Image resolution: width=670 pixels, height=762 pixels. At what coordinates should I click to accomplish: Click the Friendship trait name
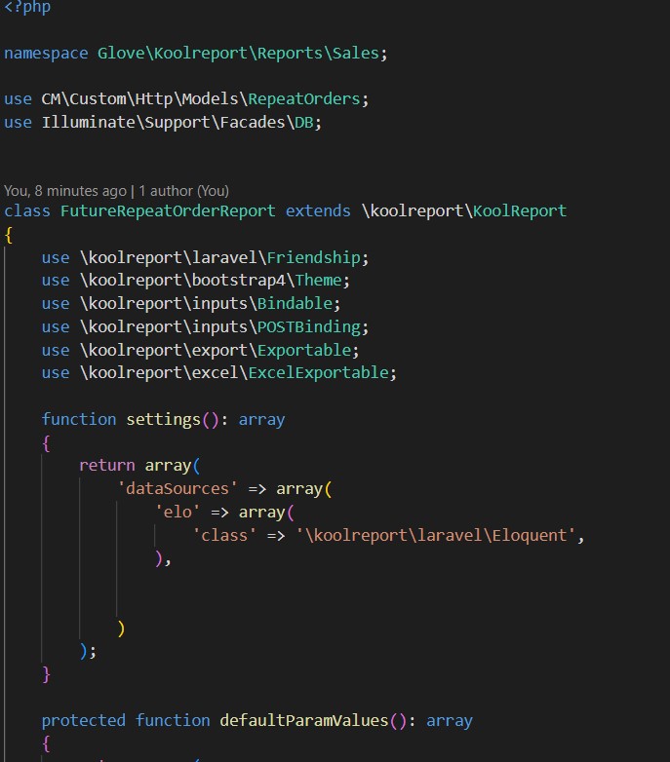click(x=317, y=257)
